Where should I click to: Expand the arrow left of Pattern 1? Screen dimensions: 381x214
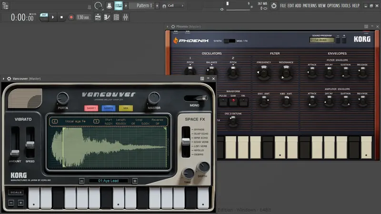tap(126, 6)
